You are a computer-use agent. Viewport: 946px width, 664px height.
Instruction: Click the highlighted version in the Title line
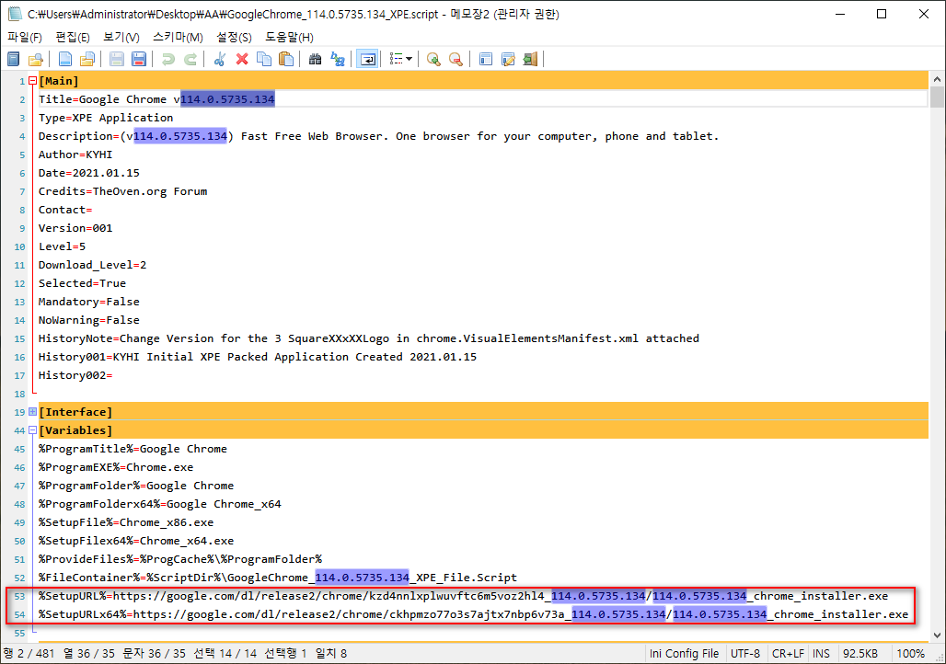227,99
